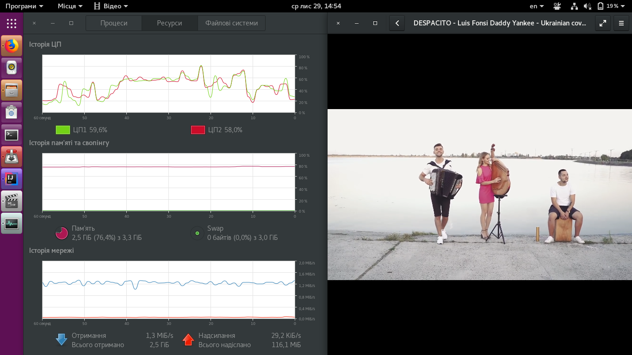Open the Videos clapperboard dock icon
The image size is (632, 355).
[12, 201]
